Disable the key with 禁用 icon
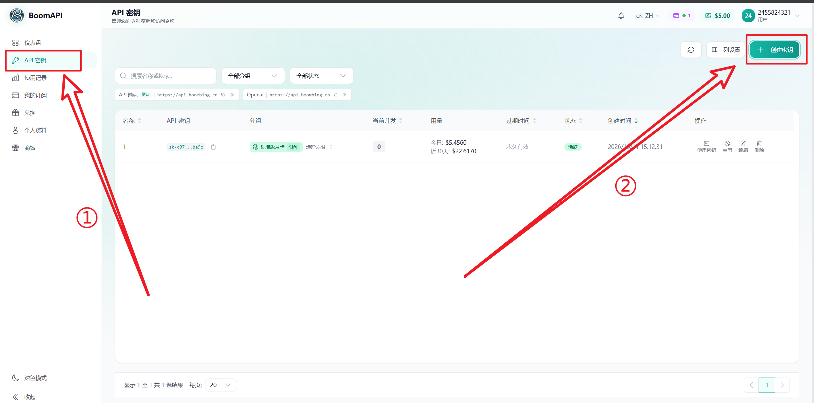The width and height of the screenshot is (814, 403). point(727,147)
